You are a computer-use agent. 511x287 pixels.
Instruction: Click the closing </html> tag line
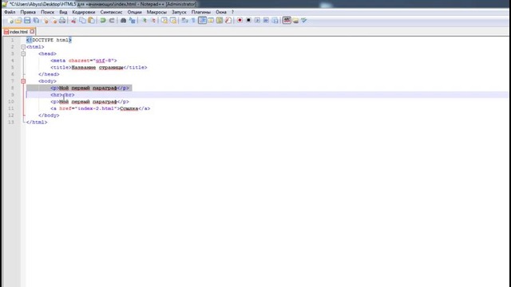pyautogui.click(x=37, y=122)
